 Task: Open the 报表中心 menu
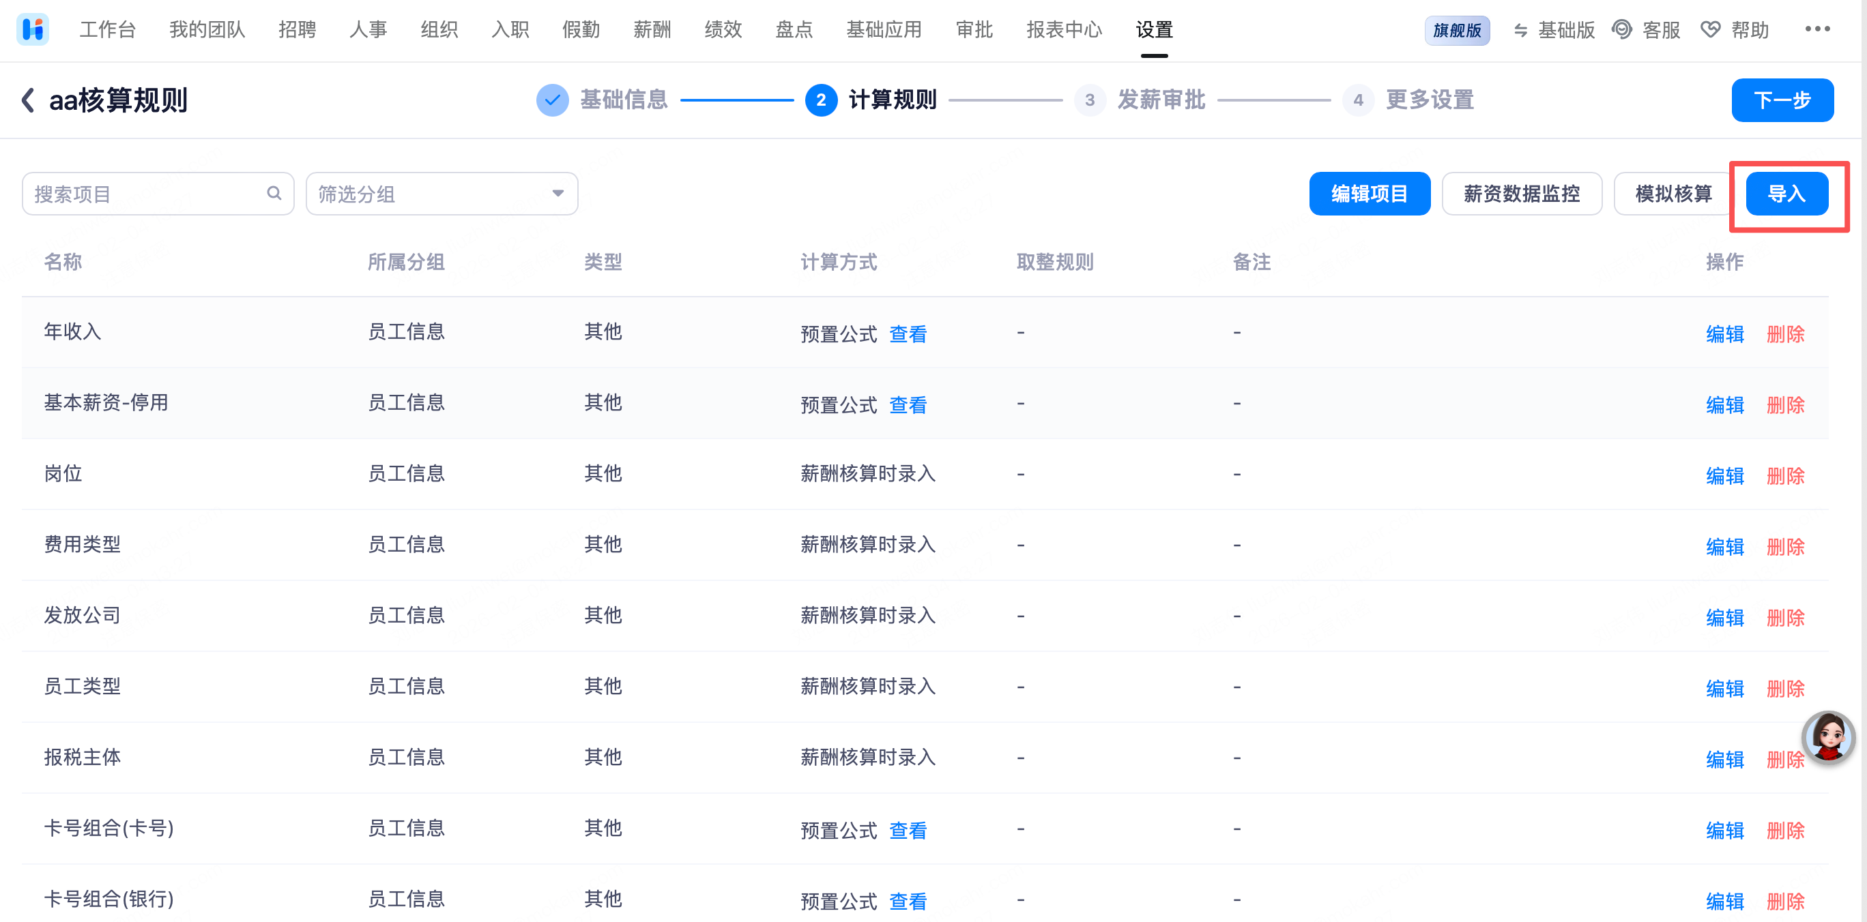pyautogui.click(x=1064, y=30)
